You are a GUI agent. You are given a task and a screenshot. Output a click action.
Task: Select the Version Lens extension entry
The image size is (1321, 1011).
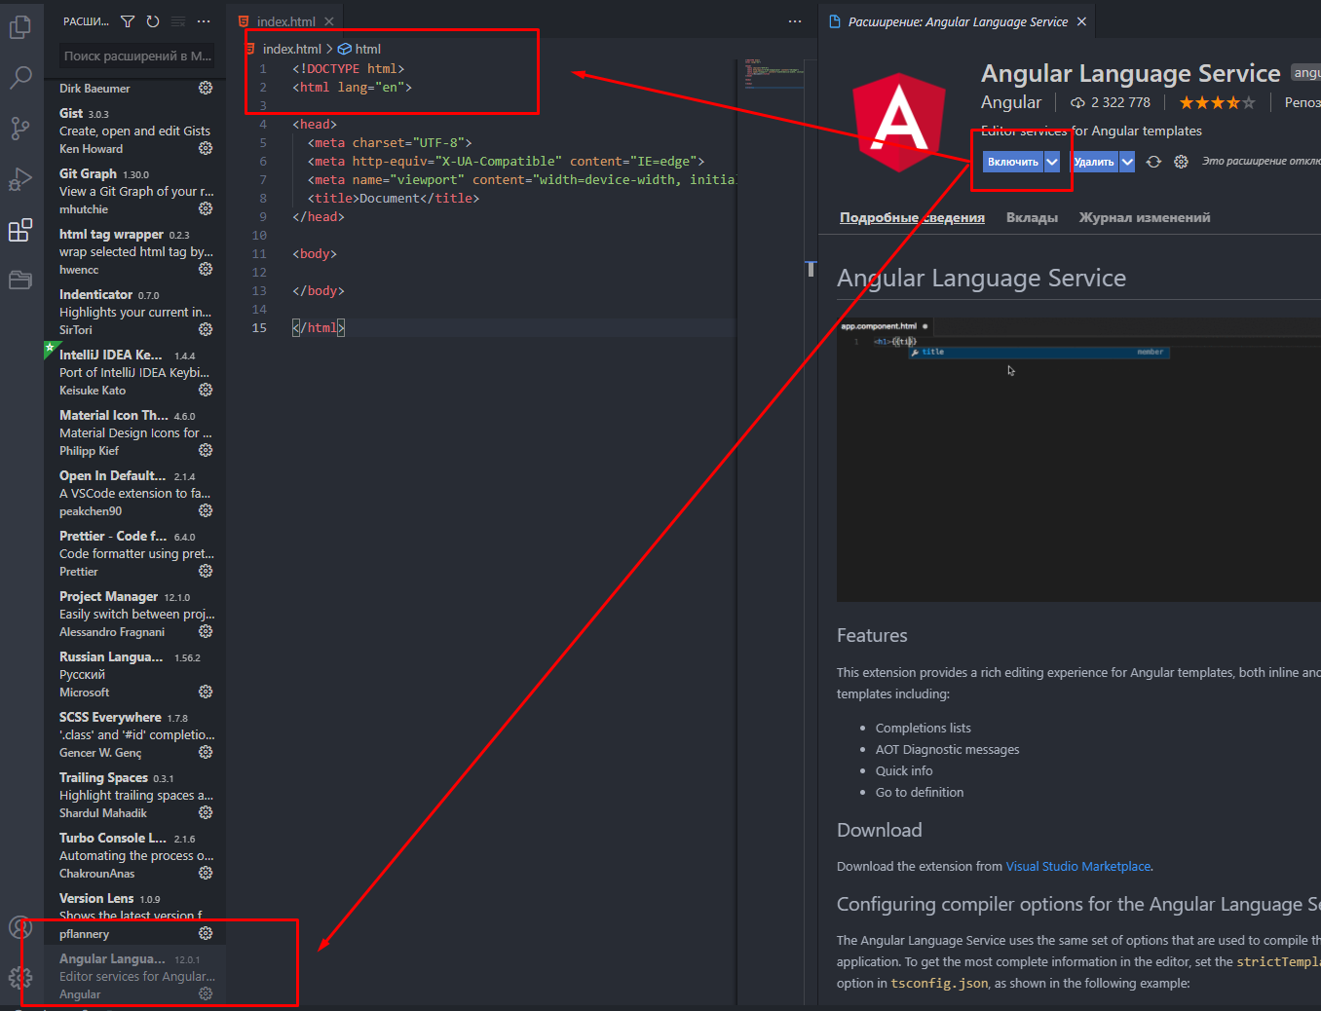[135, 916]
